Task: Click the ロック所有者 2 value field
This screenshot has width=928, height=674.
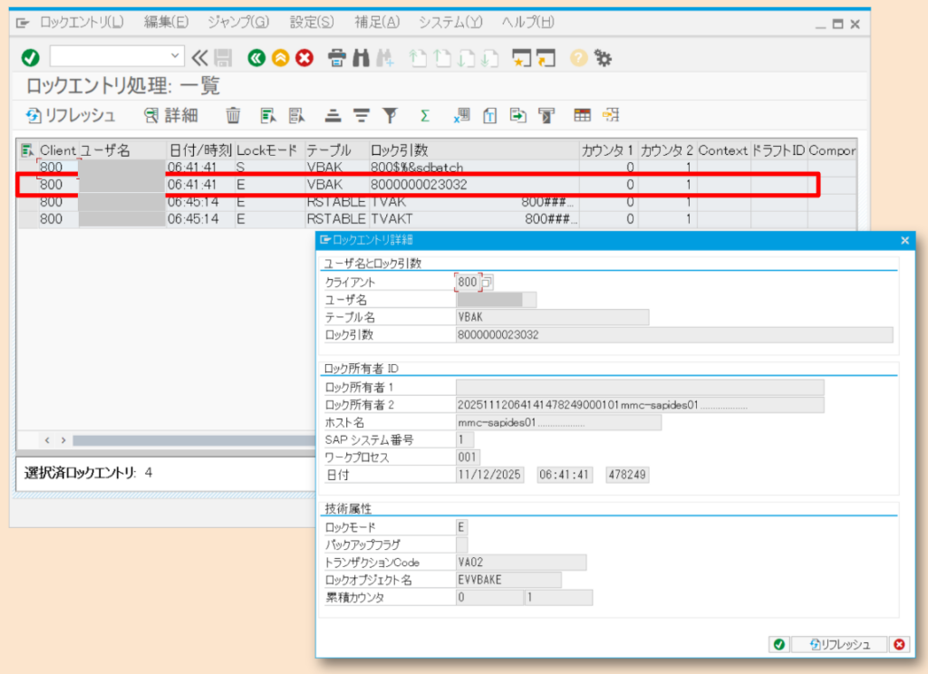Action: pos(640,405)
